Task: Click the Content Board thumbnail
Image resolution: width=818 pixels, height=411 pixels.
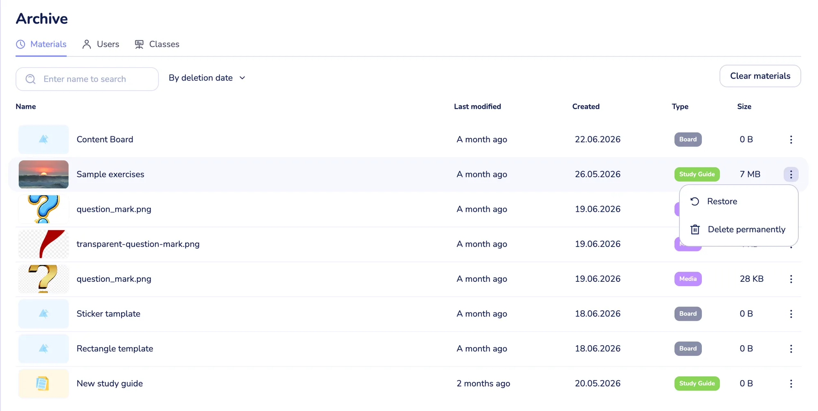Action: 44,139
